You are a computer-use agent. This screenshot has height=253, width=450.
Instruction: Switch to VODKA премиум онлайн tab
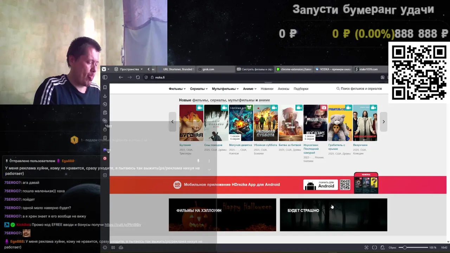pyautogui.click(x=333, y=69)
